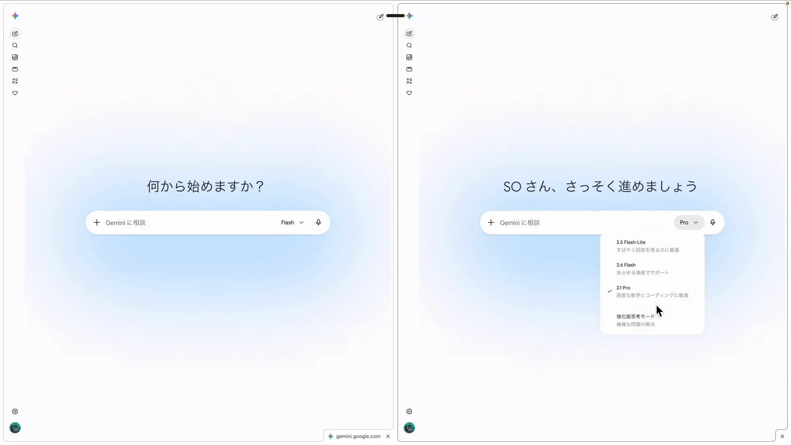This screenshot has height=445, width=791.
Task: Open the account avatar in the right window
Action: (410, 428)
